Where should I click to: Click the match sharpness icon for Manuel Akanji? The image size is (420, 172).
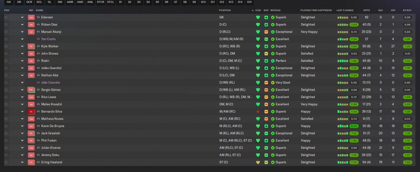click(266, 32)
